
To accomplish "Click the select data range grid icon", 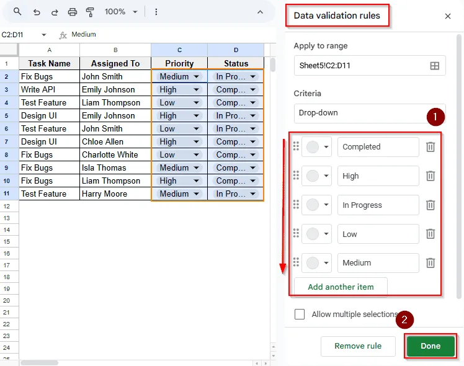I will (x=434, y=66).
